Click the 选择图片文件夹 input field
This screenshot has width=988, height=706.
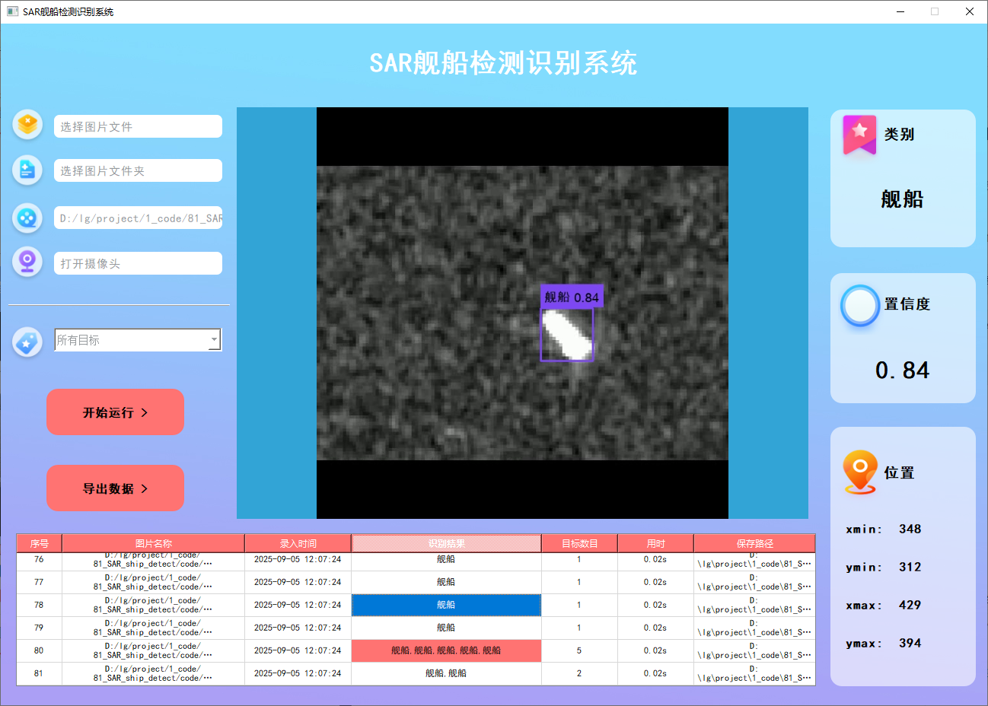[x=138, y=170]
